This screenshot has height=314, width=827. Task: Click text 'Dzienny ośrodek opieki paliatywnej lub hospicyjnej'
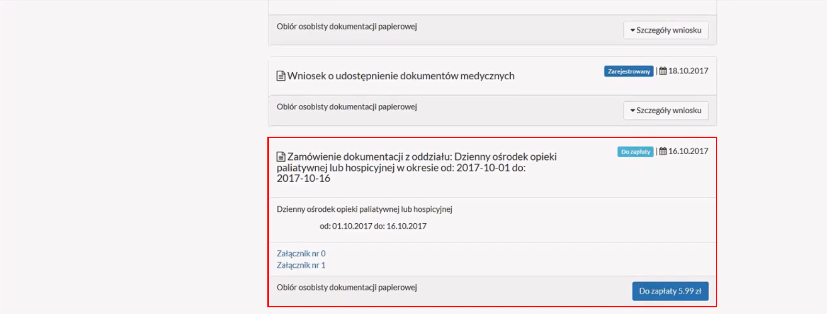click(365, 209)
